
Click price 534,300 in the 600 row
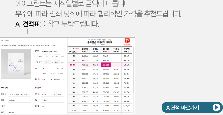[106, 92]
